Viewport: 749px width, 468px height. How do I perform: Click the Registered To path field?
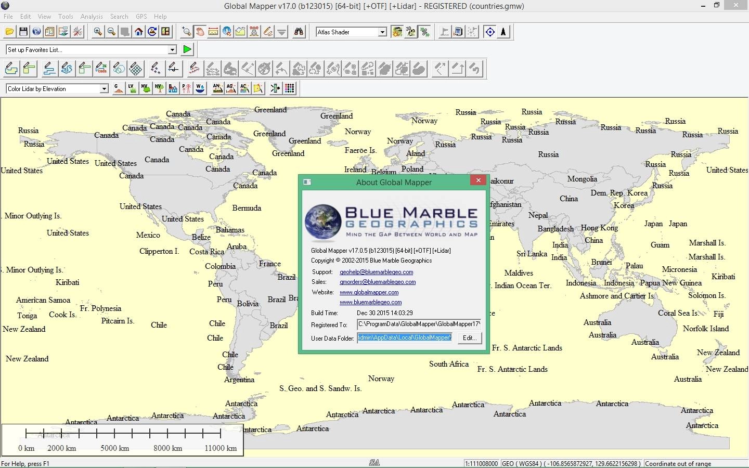[x=419, y=324]
